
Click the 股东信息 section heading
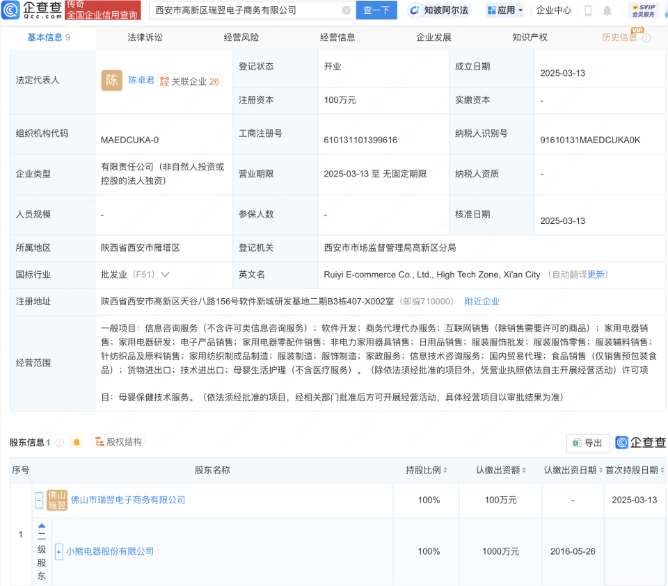point(27,443)
